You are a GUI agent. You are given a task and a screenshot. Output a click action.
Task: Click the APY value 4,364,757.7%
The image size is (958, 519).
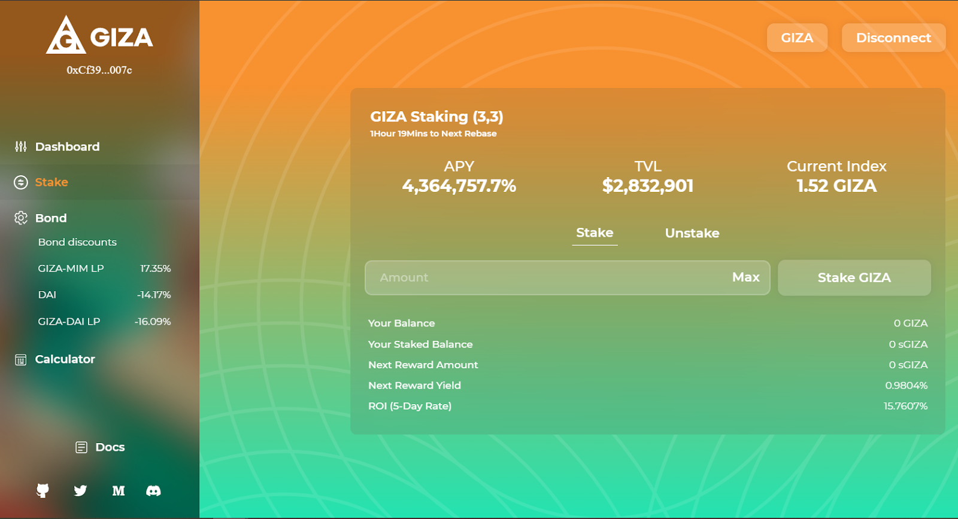pyautogui.click(x=459, y=186)
